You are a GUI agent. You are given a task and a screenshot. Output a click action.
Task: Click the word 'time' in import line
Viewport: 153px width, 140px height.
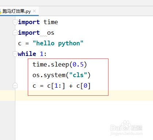(51, 22)
